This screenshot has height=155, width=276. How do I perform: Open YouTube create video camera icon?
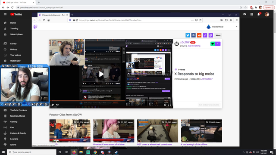(x=245, y=14)
